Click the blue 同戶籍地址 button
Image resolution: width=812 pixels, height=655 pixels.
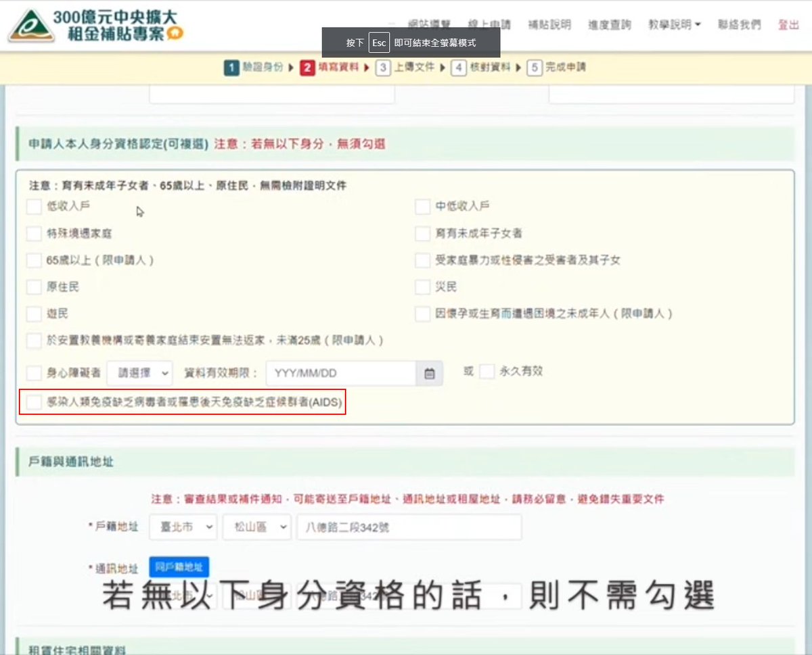coord(179,567)
